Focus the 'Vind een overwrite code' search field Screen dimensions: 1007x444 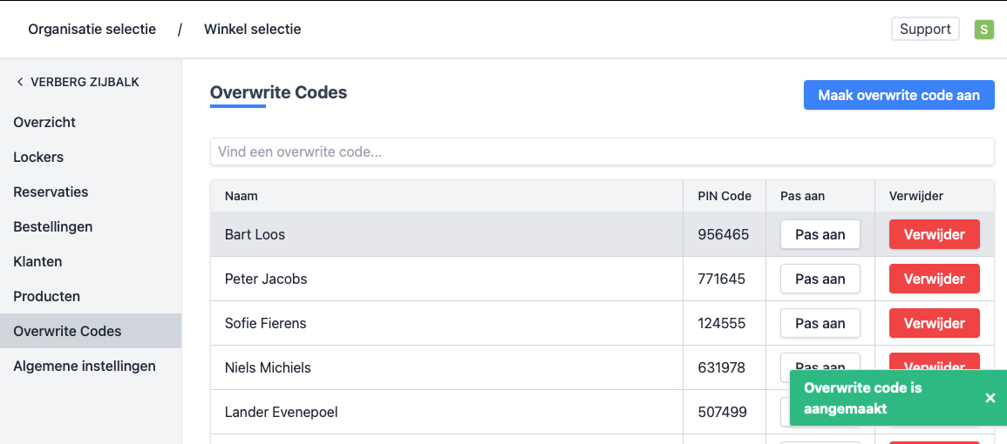tap(602, 151)
